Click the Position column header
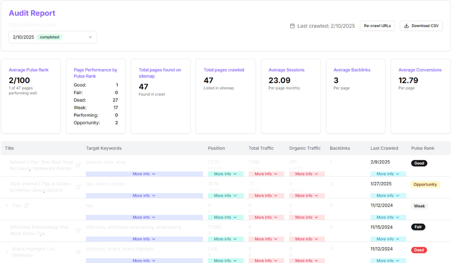The height and width of the screenshot is (263, 452). tap(216, 148)
